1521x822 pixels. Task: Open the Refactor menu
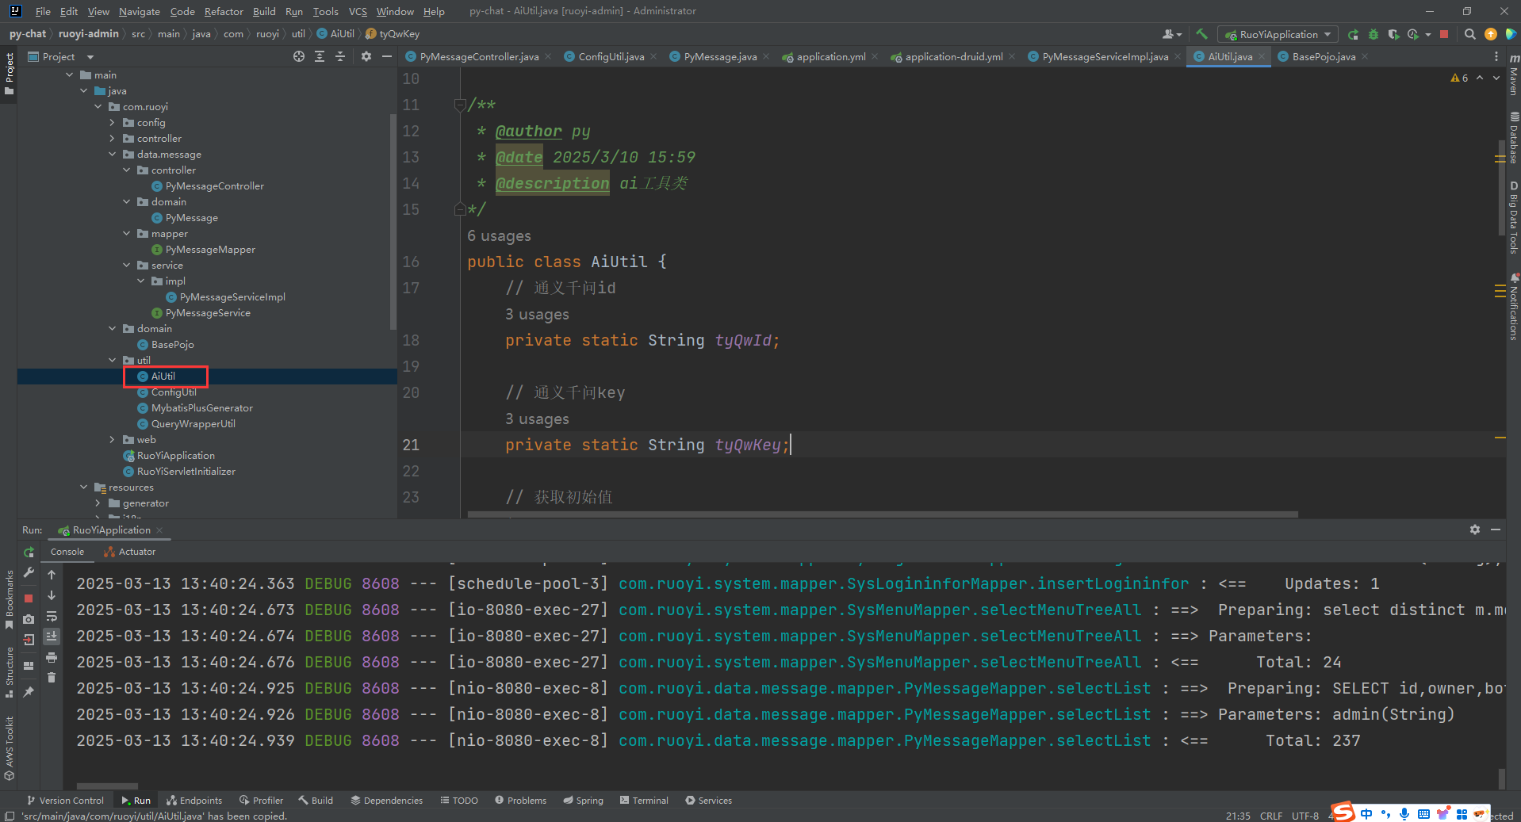pyautogui.click(x=224, y=11)
